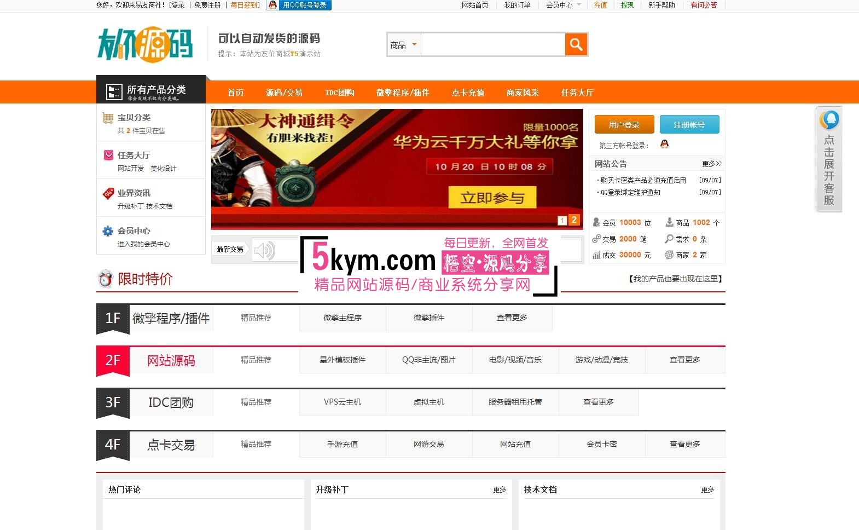859x530 pixels.
Task: Open 升级补丁 under 业界资讯
Action: (x=131, y=206)
